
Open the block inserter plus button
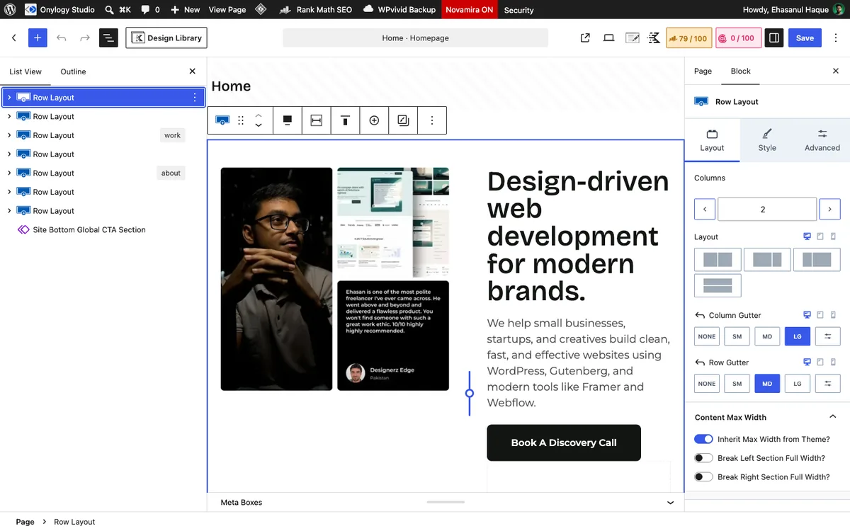tap(38, 38)
